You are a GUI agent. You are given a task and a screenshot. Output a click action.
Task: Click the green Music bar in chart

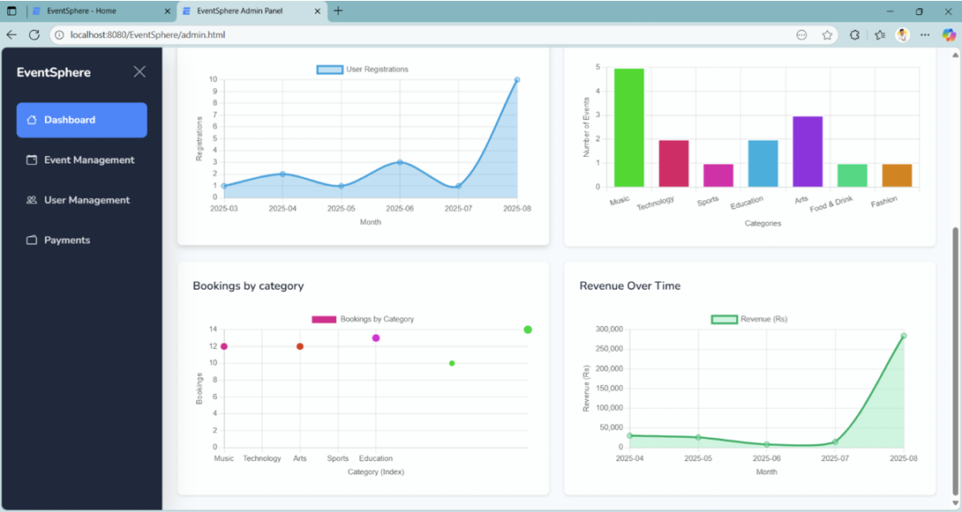tap(629, 128)
